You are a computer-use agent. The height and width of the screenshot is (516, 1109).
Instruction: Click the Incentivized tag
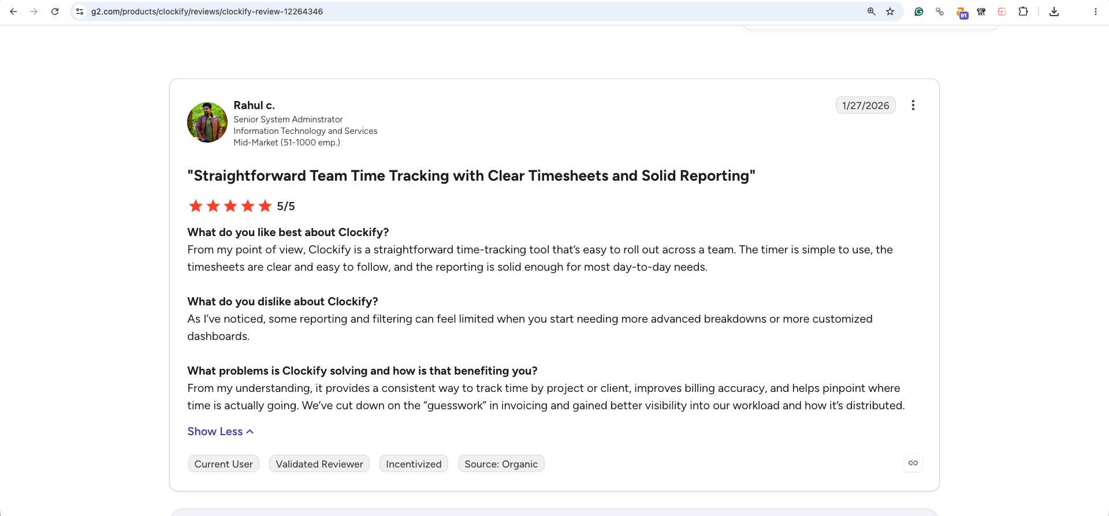(414, 464)
